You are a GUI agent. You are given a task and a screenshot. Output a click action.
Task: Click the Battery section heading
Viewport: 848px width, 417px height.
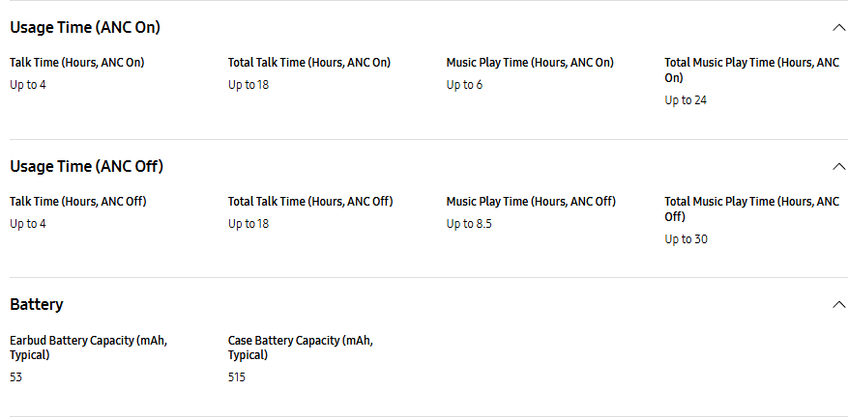[37, 304]
